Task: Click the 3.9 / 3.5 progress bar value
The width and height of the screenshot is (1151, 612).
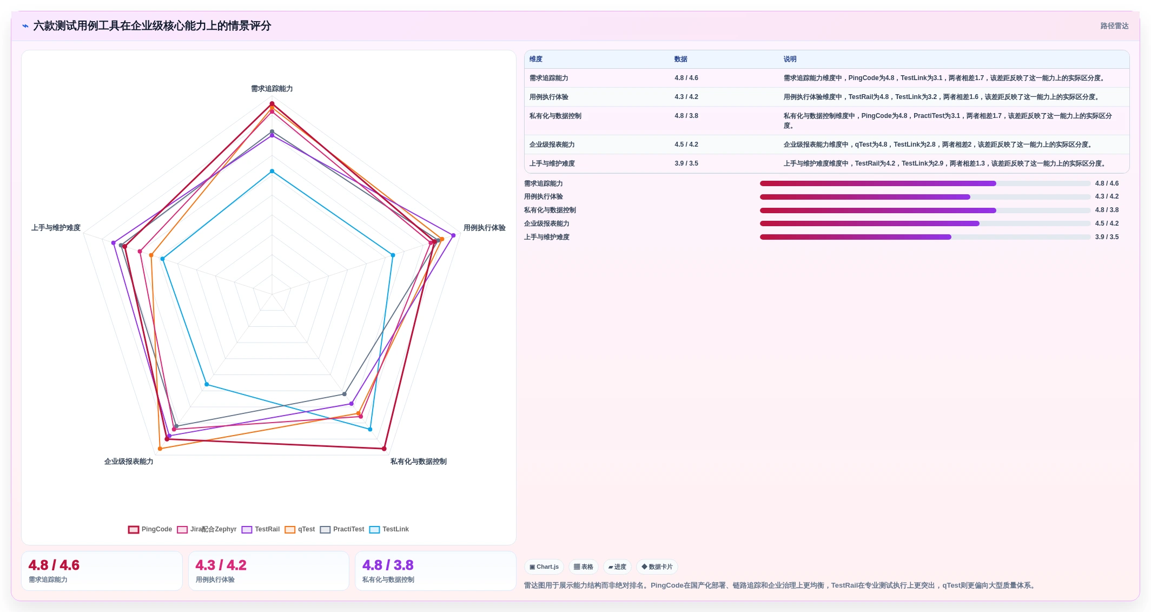Action: [1107, 238]
